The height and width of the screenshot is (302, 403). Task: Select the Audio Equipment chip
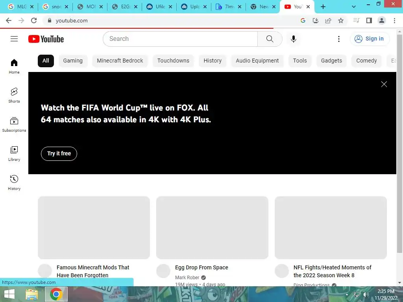click(257, 61)
